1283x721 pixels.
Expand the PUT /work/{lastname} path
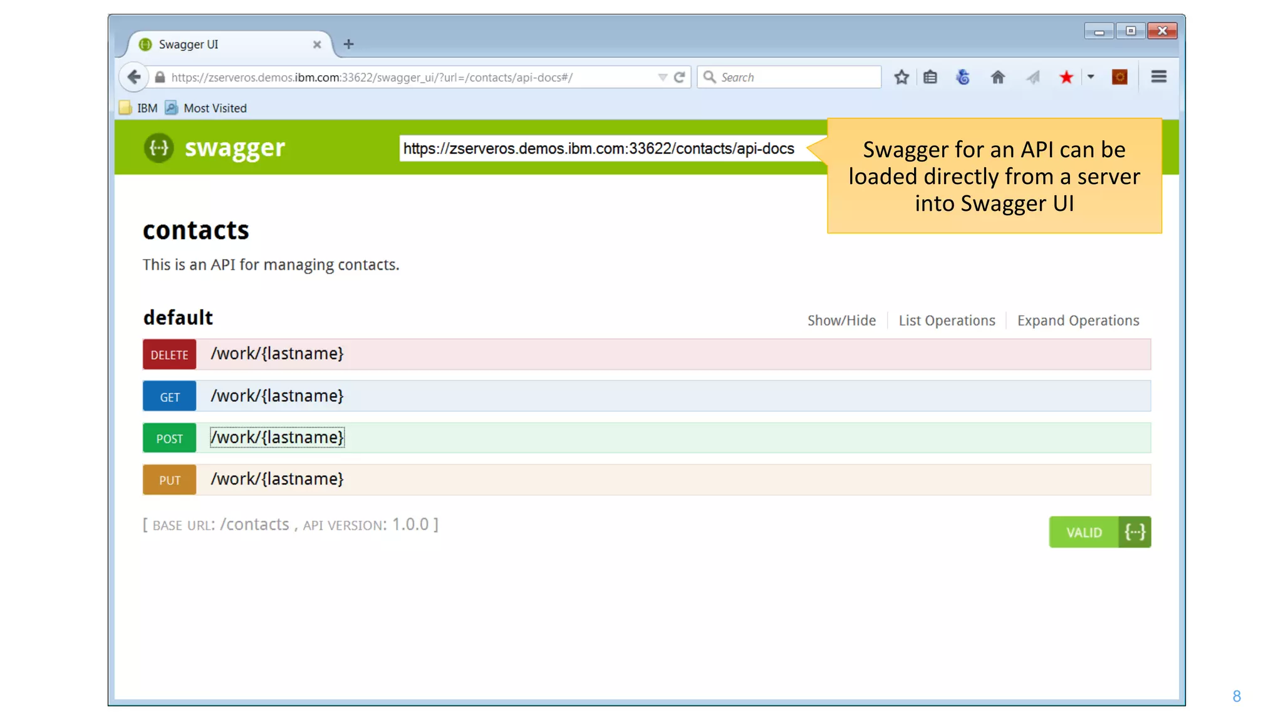click(x=277, y=479)
